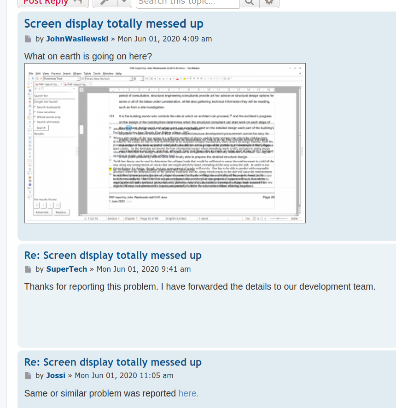
Task: View SuperTech's profile
Action: coord(67,269)
